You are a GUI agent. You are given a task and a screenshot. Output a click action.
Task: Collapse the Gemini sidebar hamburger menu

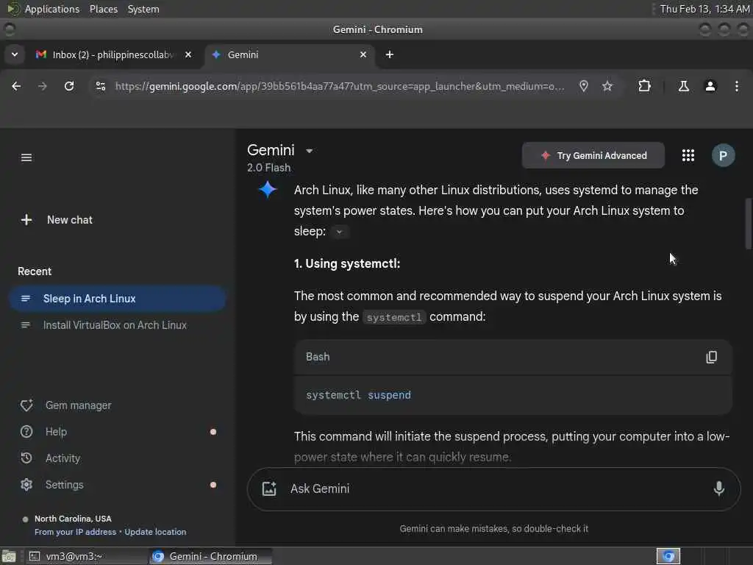(x=26, y=157)
